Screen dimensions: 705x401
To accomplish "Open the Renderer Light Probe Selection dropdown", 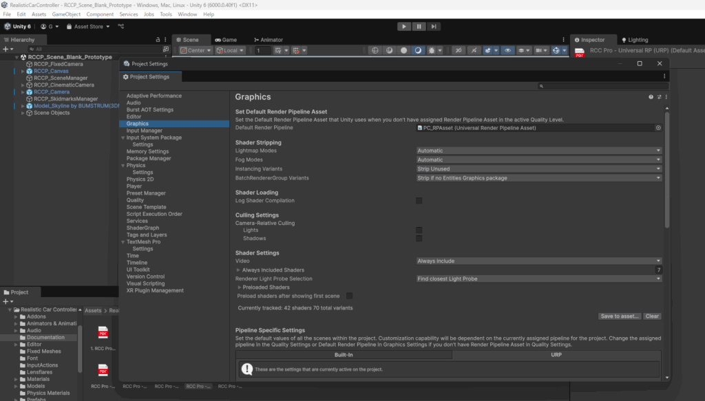I will (x=538, y=279).
